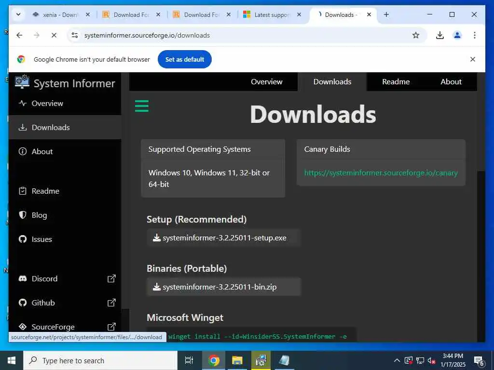Image resolution: width=494 pixels, height=370 pixels.
Task: Switch to the Readme top navigation tab
Action: click(396, 82)
